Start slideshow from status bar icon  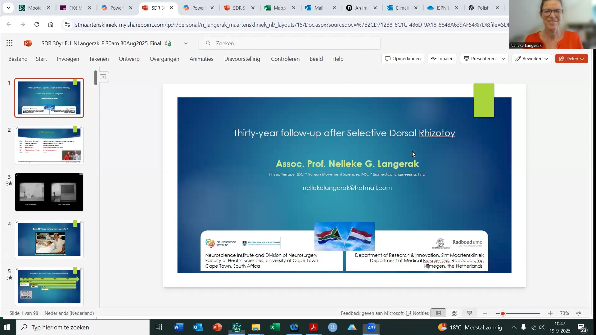click(469, 313)
